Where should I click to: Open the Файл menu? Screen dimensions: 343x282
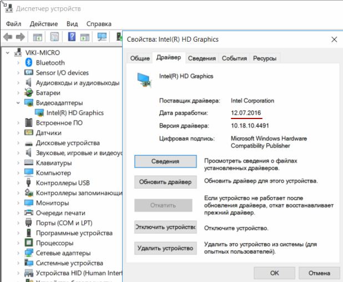coord(13,24)
